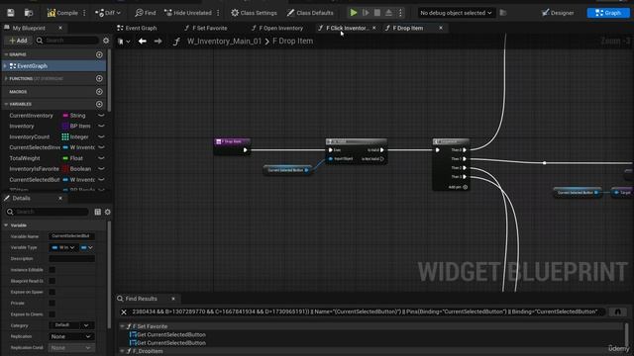
Task: Open the Variable Type dropdown
Action: [x=63, y=247]
